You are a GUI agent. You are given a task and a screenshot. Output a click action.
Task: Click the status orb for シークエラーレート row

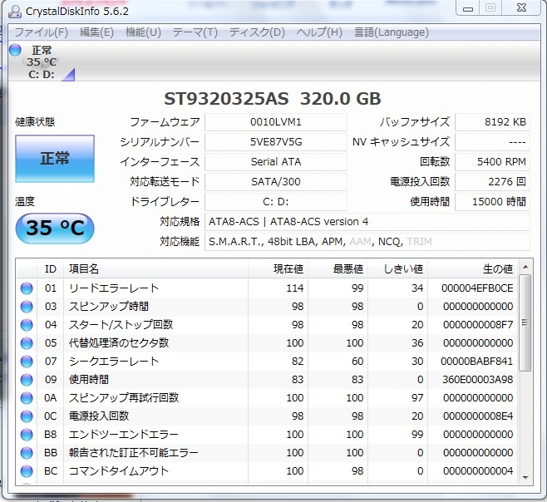[27, 362]
